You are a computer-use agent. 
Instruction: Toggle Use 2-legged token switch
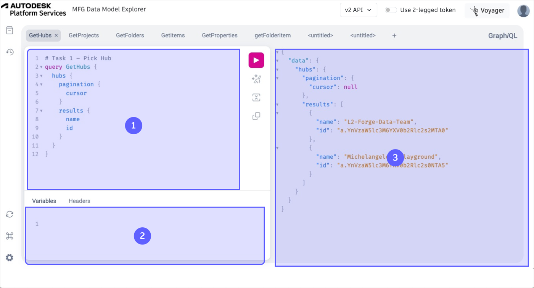391,10
